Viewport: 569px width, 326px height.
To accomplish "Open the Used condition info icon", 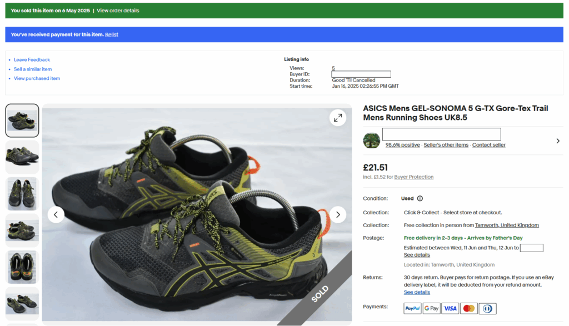I will [x=420, y=198].
